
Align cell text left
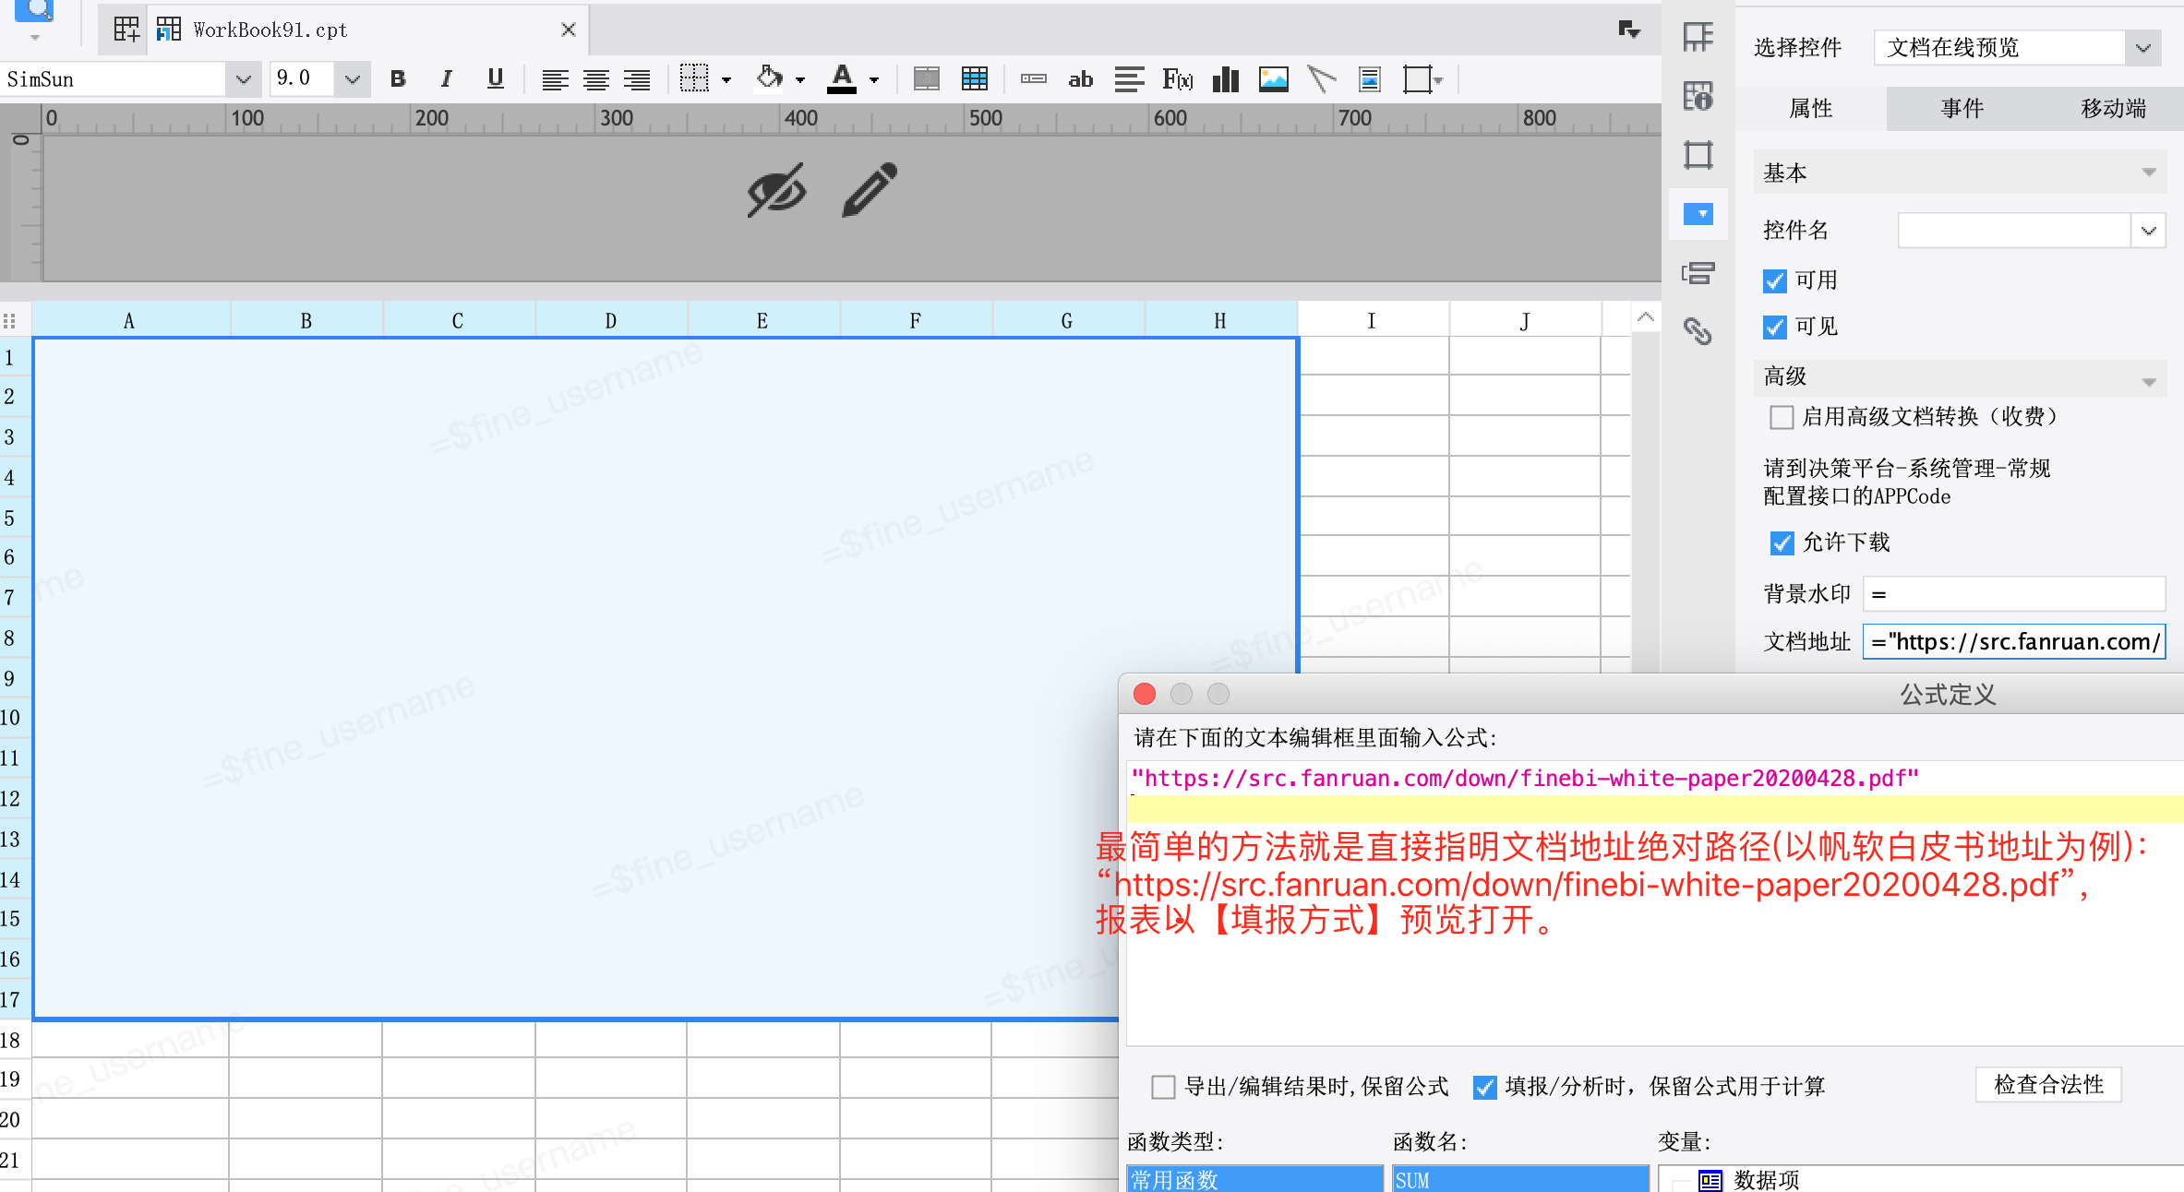click(x=555, y=79)
